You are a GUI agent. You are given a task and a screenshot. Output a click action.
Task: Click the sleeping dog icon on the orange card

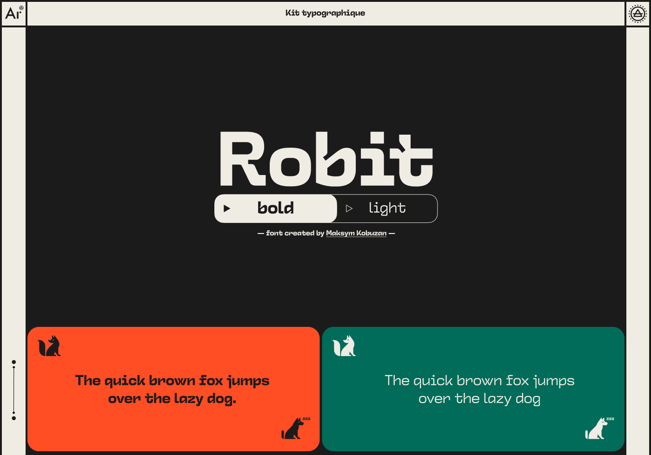pyautogui.click(x=295, y=428)
